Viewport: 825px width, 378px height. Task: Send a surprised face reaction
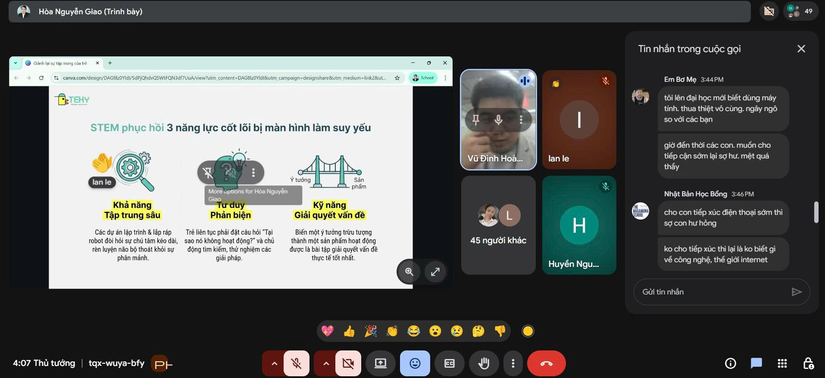click(x=435, y=331)
